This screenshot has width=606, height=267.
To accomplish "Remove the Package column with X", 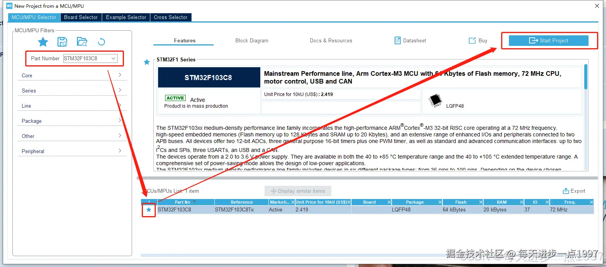I will coord(440,202).
